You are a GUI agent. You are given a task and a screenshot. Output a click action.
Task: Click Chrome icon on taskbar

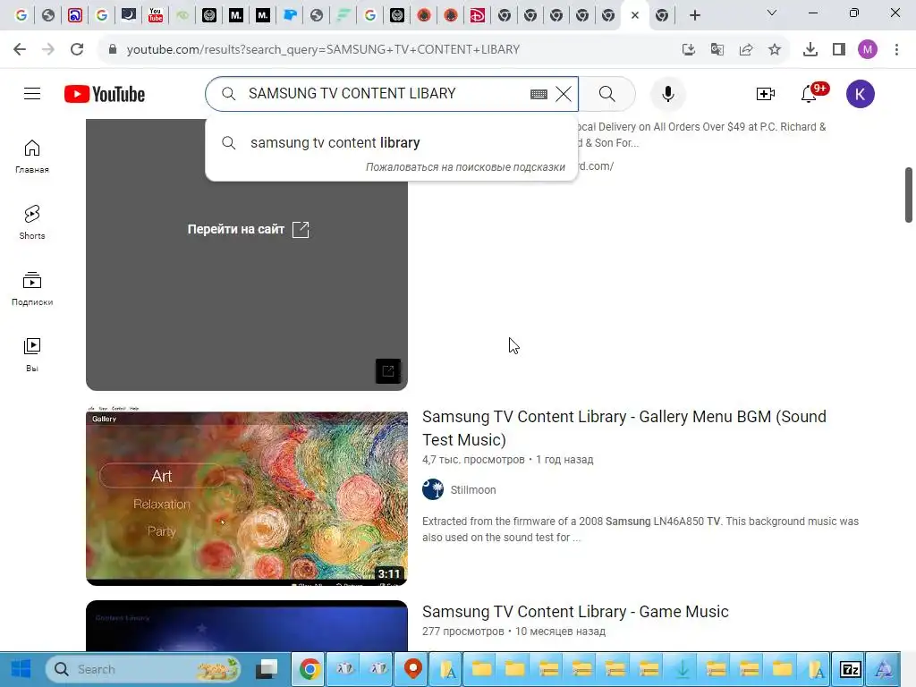pos(310,669)
